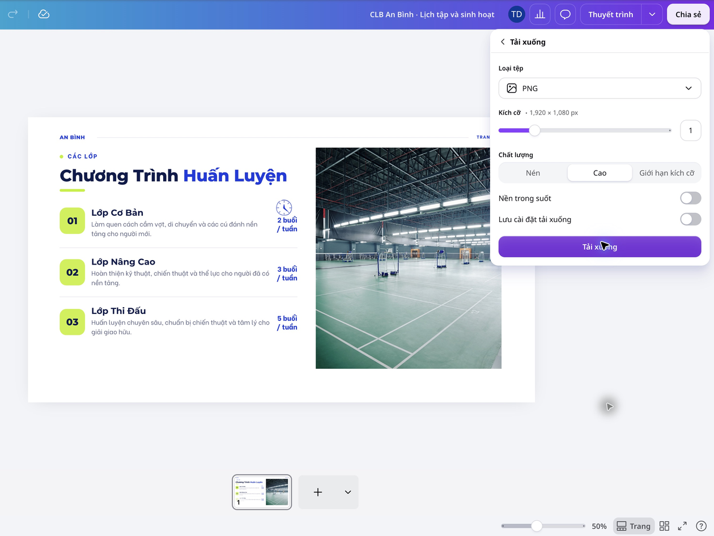Click the clock icon on the slide
Image resolution: width=714 pixels, height=536 pixels.
[x=284, y=207]
